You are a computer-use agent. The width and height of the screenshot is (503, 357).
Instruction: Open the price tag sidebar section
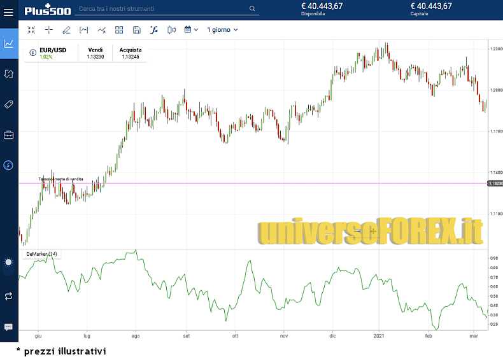coord(9,104)
